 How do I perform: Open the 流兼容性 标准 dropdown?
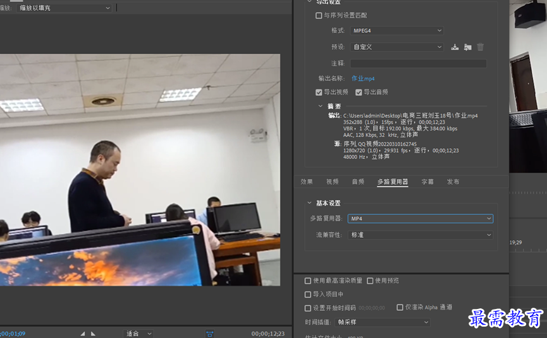coord(421,235)
